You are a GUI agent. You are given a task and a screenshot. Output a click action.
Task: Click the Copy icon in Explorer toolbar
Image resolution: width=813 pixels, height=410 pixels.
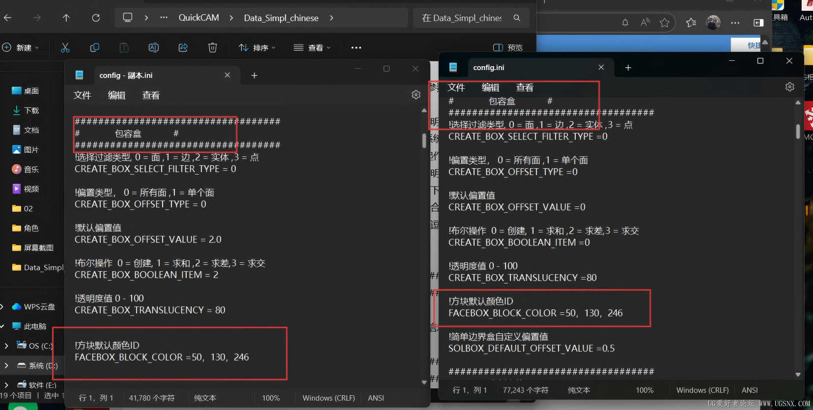tap(95, 48)
